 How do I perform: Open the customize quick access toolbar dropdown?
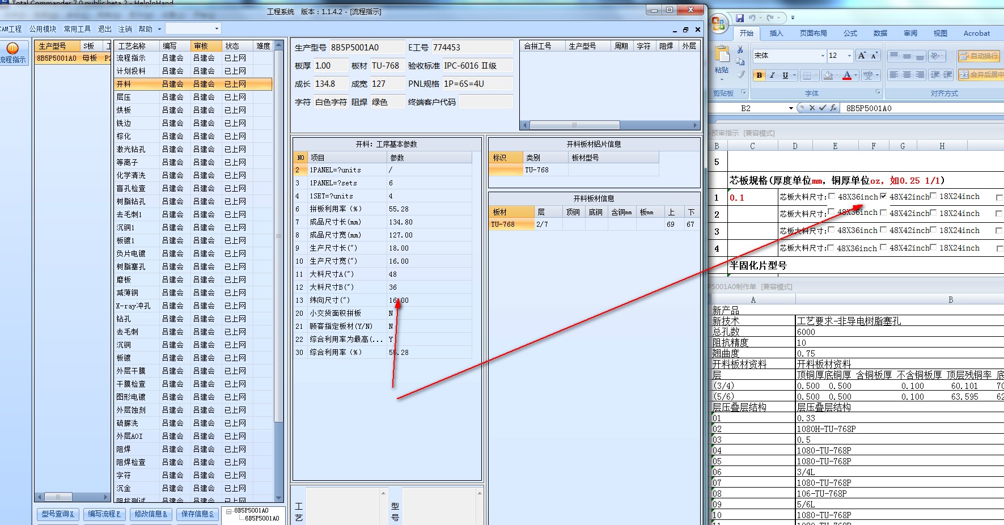tap(793, 18)
